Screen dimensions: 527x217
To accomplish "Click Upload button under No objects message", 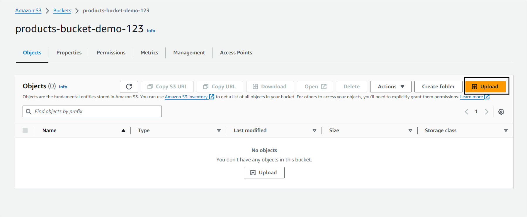I will (x=264, y=173).
